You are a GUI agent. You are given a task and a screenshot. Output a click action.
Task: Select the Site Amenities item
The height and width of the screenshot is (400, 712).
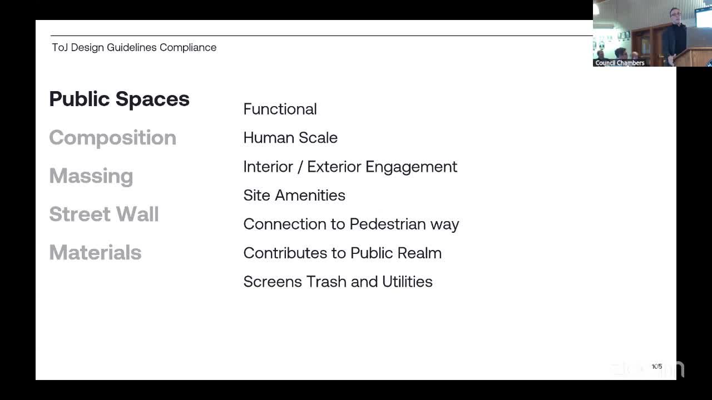[x=294, y=195]
